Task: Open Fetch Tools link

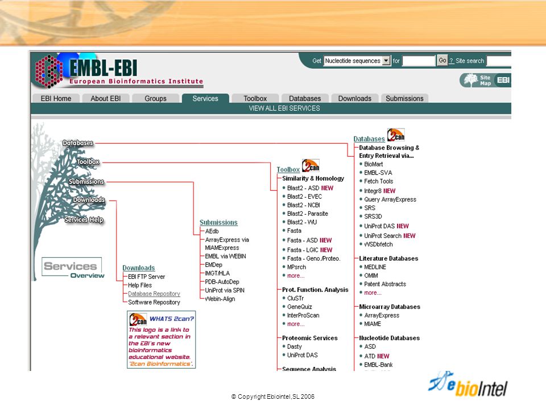Action: [x=379, y=181]
